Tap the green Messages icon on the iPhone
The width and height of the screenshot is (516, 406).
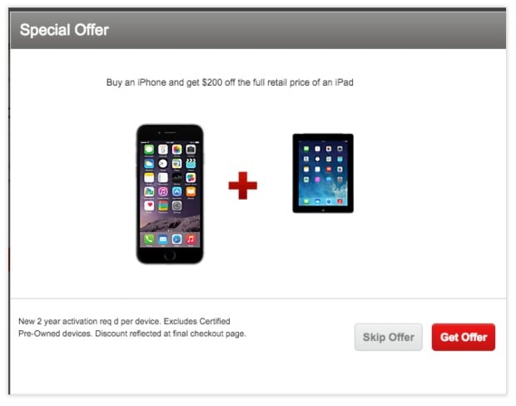tap(149, 150)
